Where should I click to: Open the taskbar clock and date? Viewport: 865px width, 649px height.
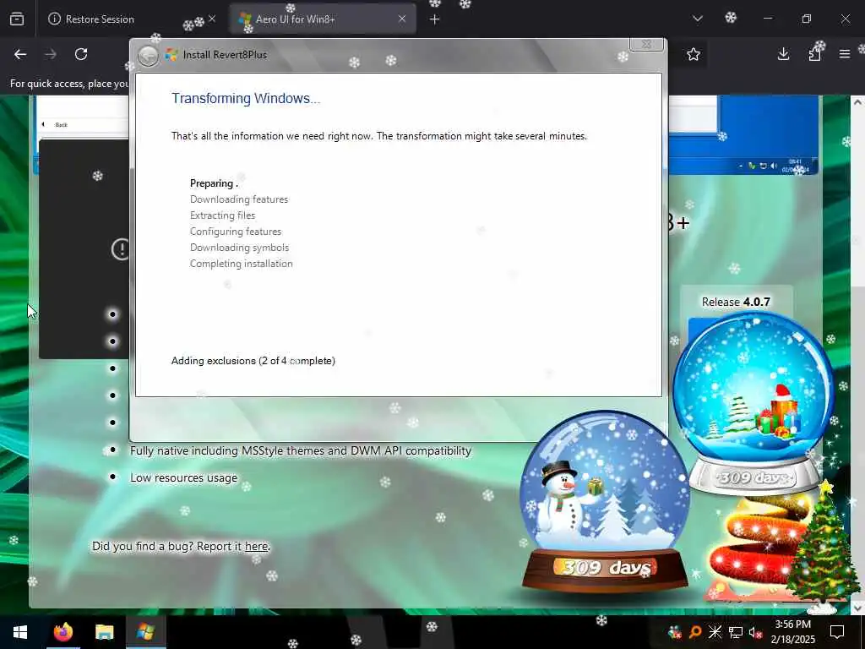coord(792,632)
